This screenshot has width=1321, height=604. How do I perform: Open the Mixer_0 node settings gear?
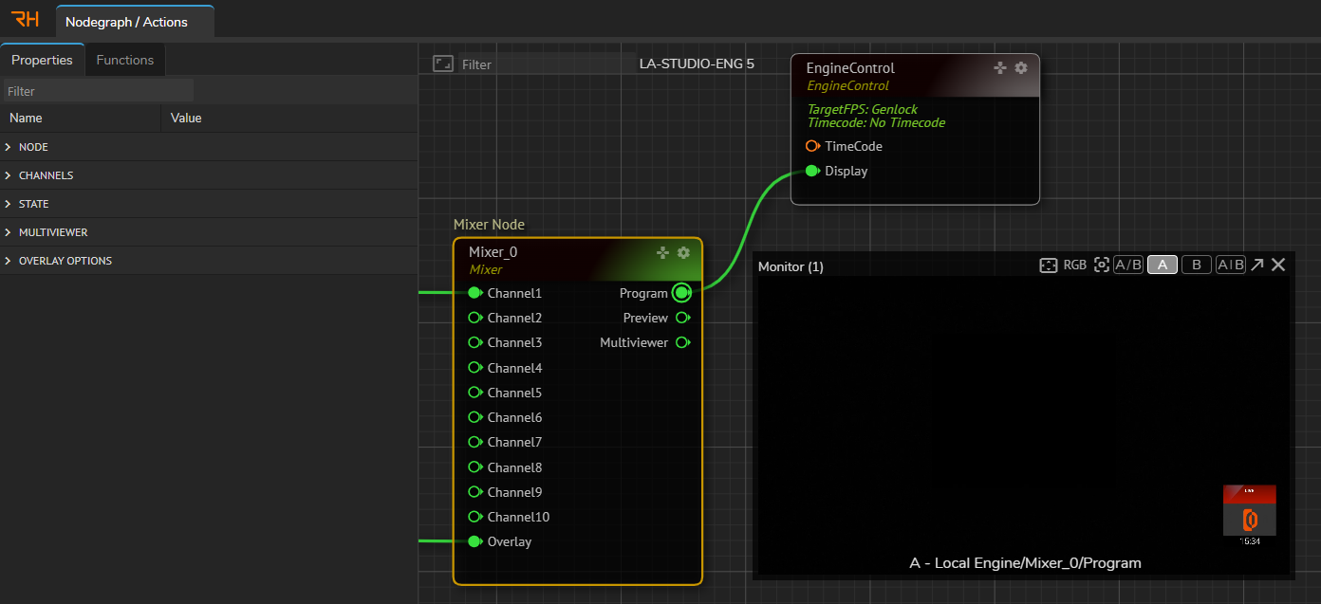683,252
